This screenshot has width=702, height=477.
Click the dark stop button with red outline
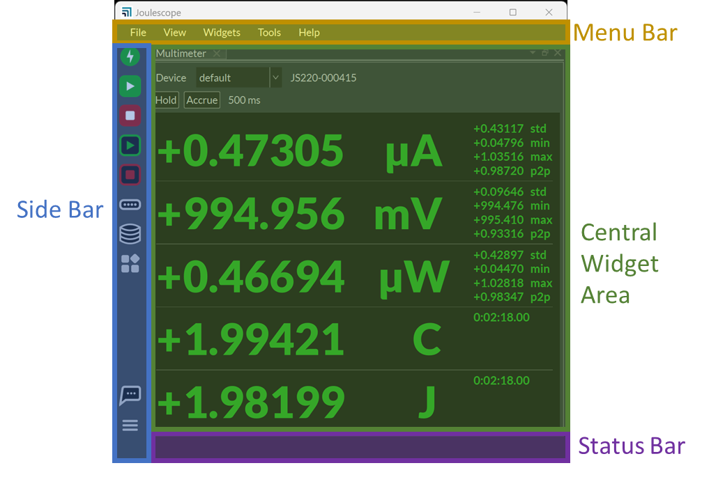click(x=130, y=175)
